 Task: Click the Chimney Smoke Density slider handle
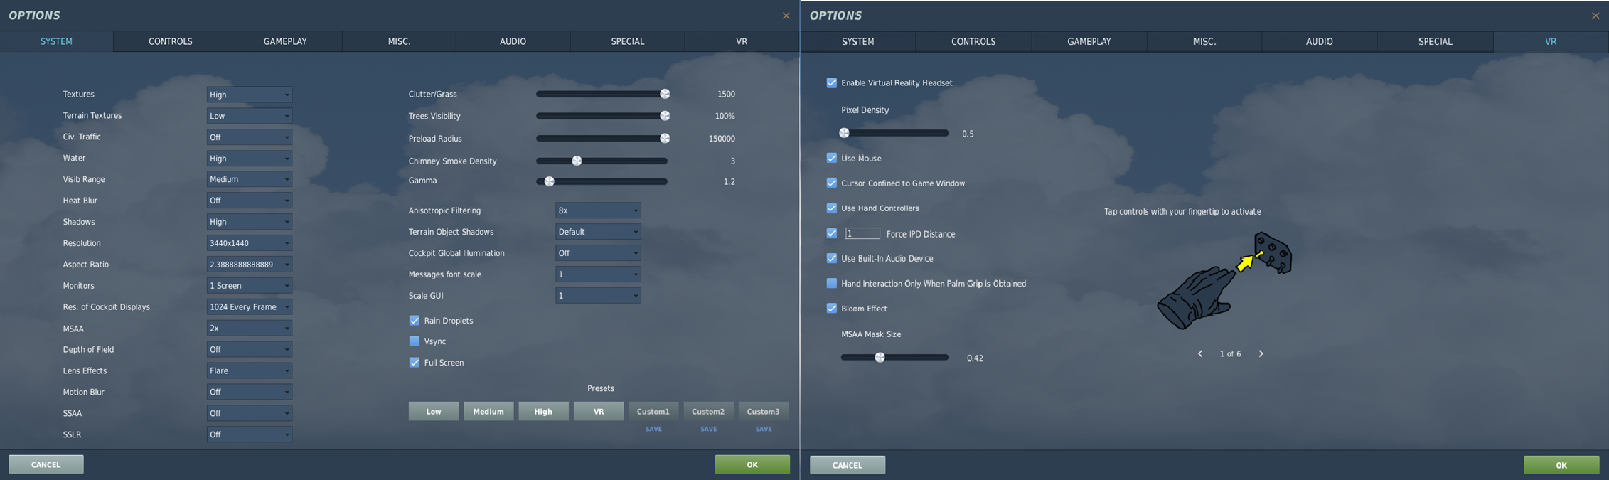tap(577, 161)
